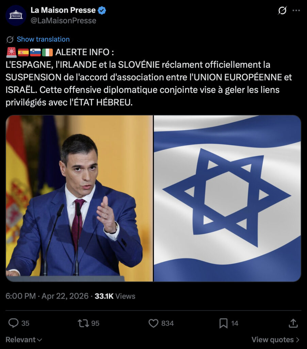Expand the Relevant sort dropdown
Image resolution: width=307 pixels, height=349 pixels.
(x=24, y=340)
